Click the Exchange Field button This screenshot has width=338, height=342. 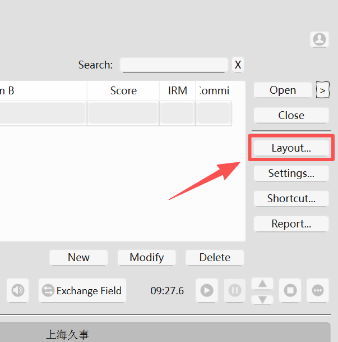point(82,290)
